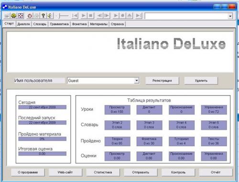Switch to the Старт tab
This screenshot has width=239, height=182.
tap(9, 23)
